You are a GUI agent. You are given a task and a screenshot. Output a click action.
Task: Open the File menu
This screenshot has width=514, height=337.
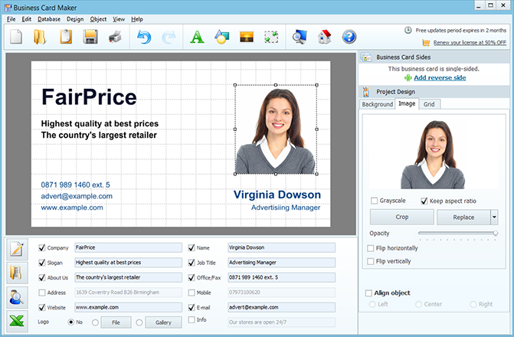click(x=11, y=19)
